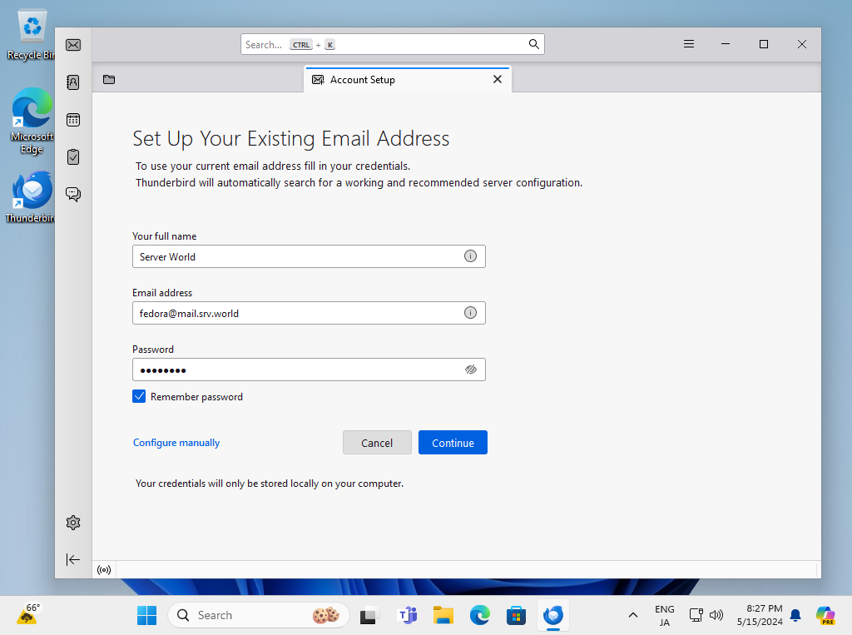The height and width of the screenshot is (635, 852).
Task: Uncheck the Remember password checkbox
Action: [x=139, y=397]
